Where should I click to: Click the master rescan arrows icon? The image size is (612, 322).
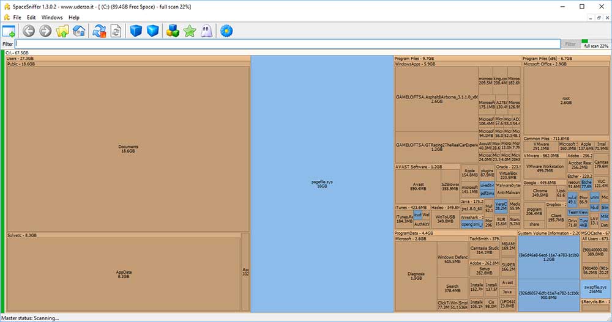pyautogui.click(x=99, y=31)
